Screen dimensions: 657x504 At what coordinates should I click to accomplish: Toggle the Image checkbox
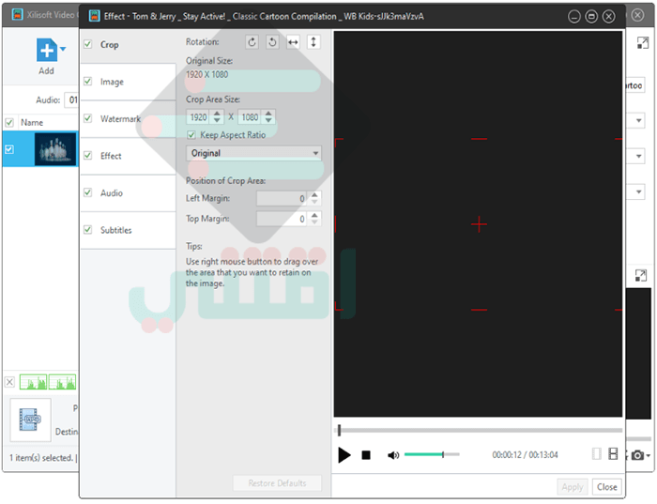(x=87, y=82)
